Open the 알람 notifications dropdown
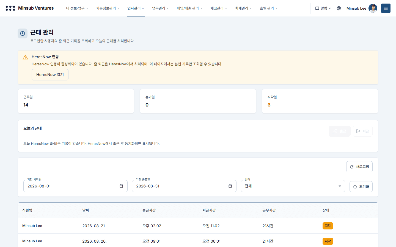The width and height of the screenshot is (396, 247). pos(323,8)
